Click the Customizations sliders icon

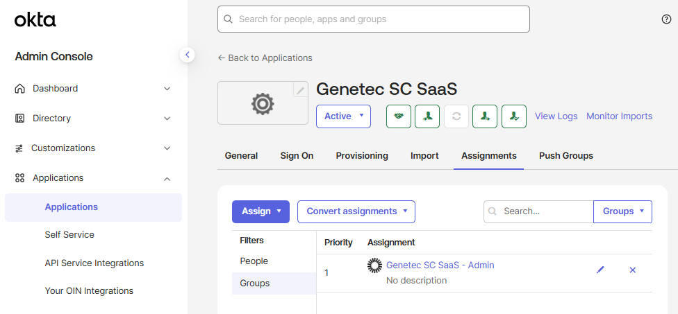coord(19,148)
